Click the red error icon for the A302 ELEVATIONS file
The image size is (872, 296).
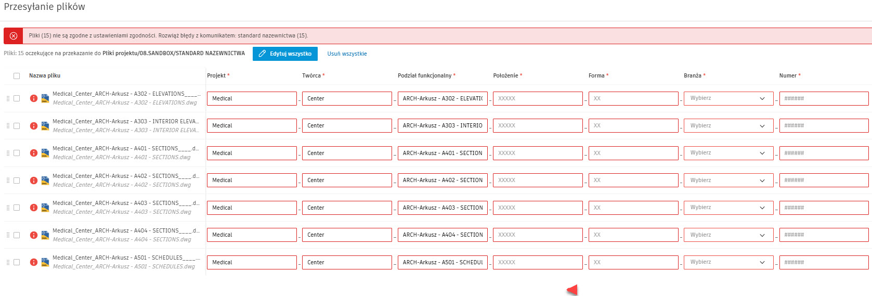(34, 98)
